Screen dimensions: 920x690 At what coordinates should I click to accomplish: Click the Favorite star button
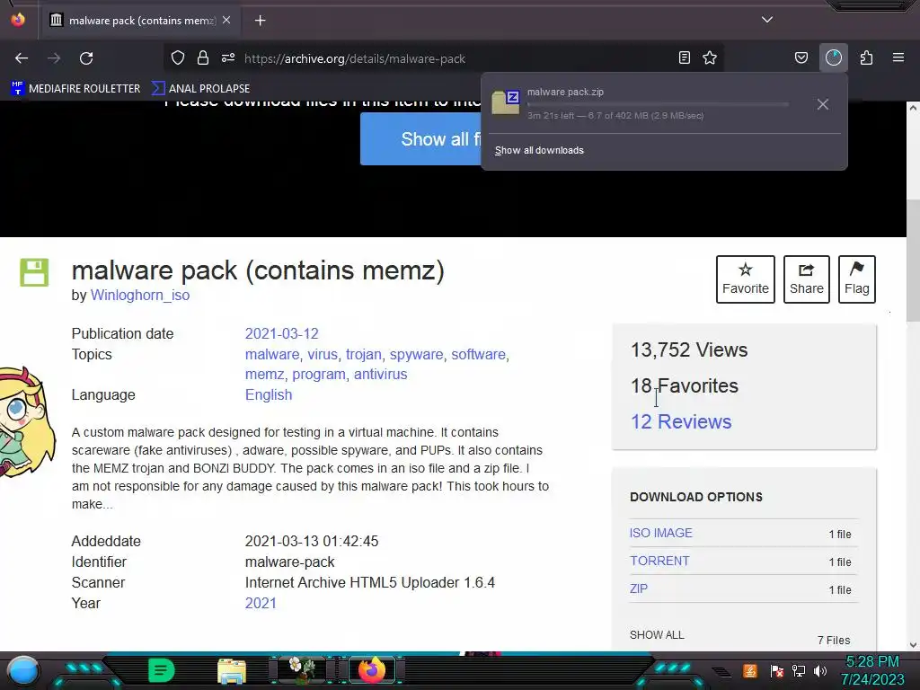(x=745, y=279)
